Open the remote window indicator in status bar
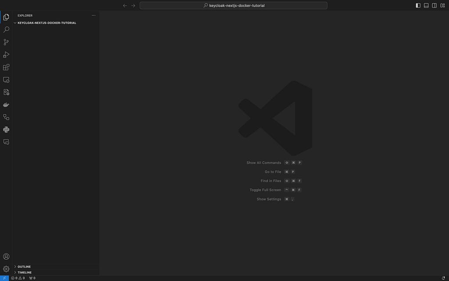 pyautogui.click(x=4, y=278)
